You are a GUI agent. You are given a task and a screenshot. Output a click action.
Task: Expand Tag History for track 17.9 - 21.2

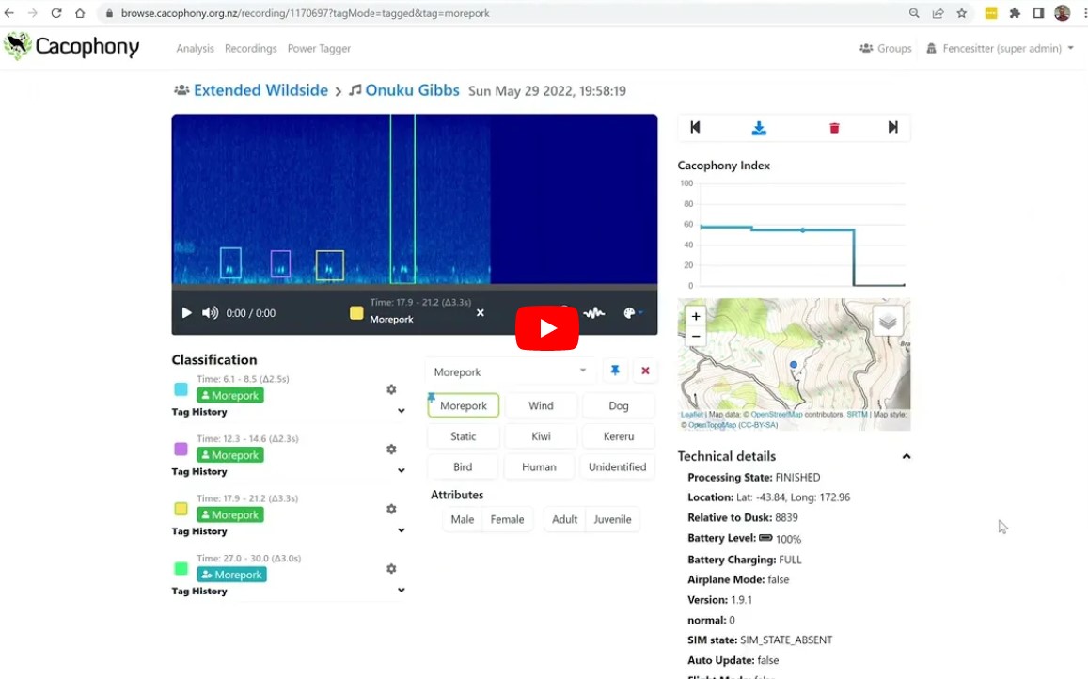401,530
